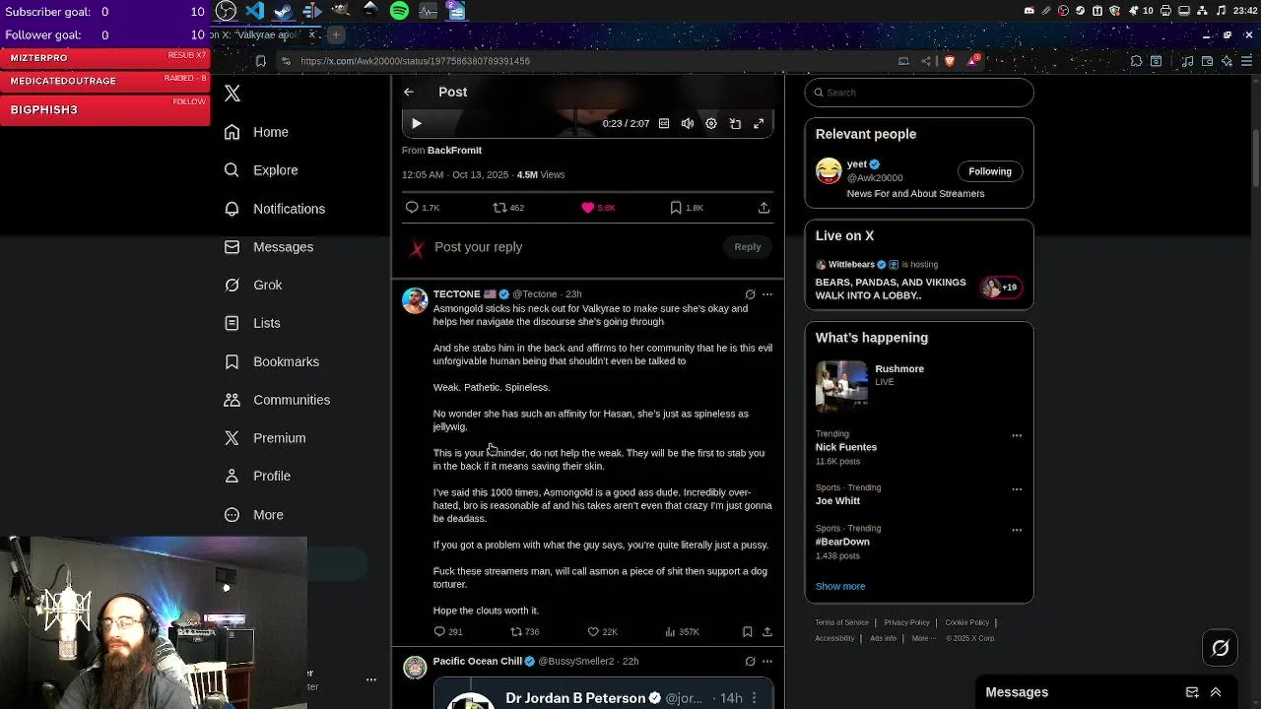Play the video in the post
The width and height of the screenshot is (1261, 709).
[x=416, y=124]
